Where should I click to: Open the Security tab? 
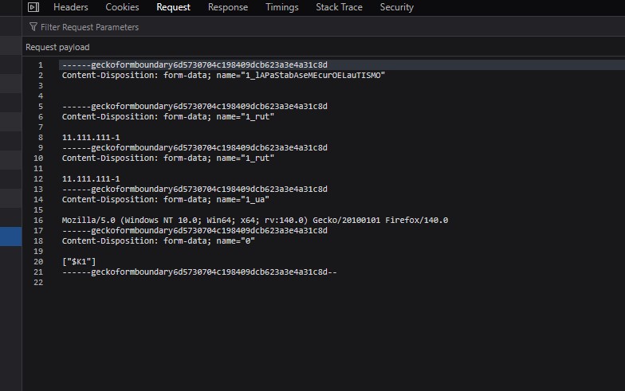point(397,7)
